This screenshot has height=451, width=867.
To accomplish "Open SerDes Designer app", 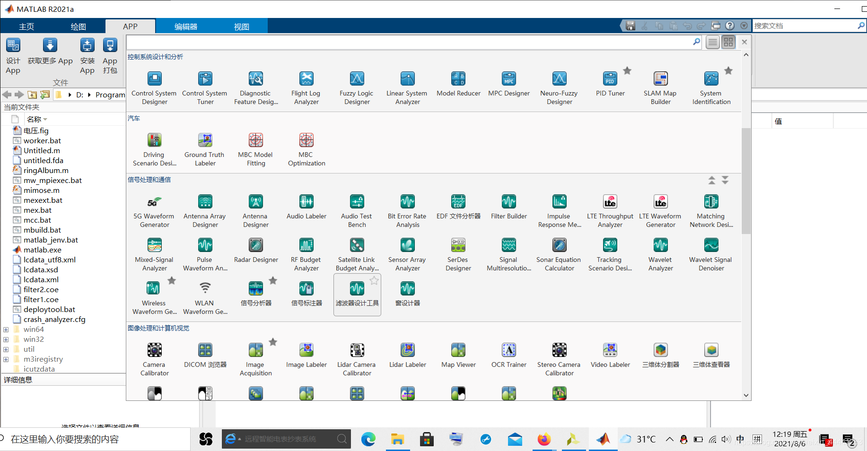I will coord(458,254).
